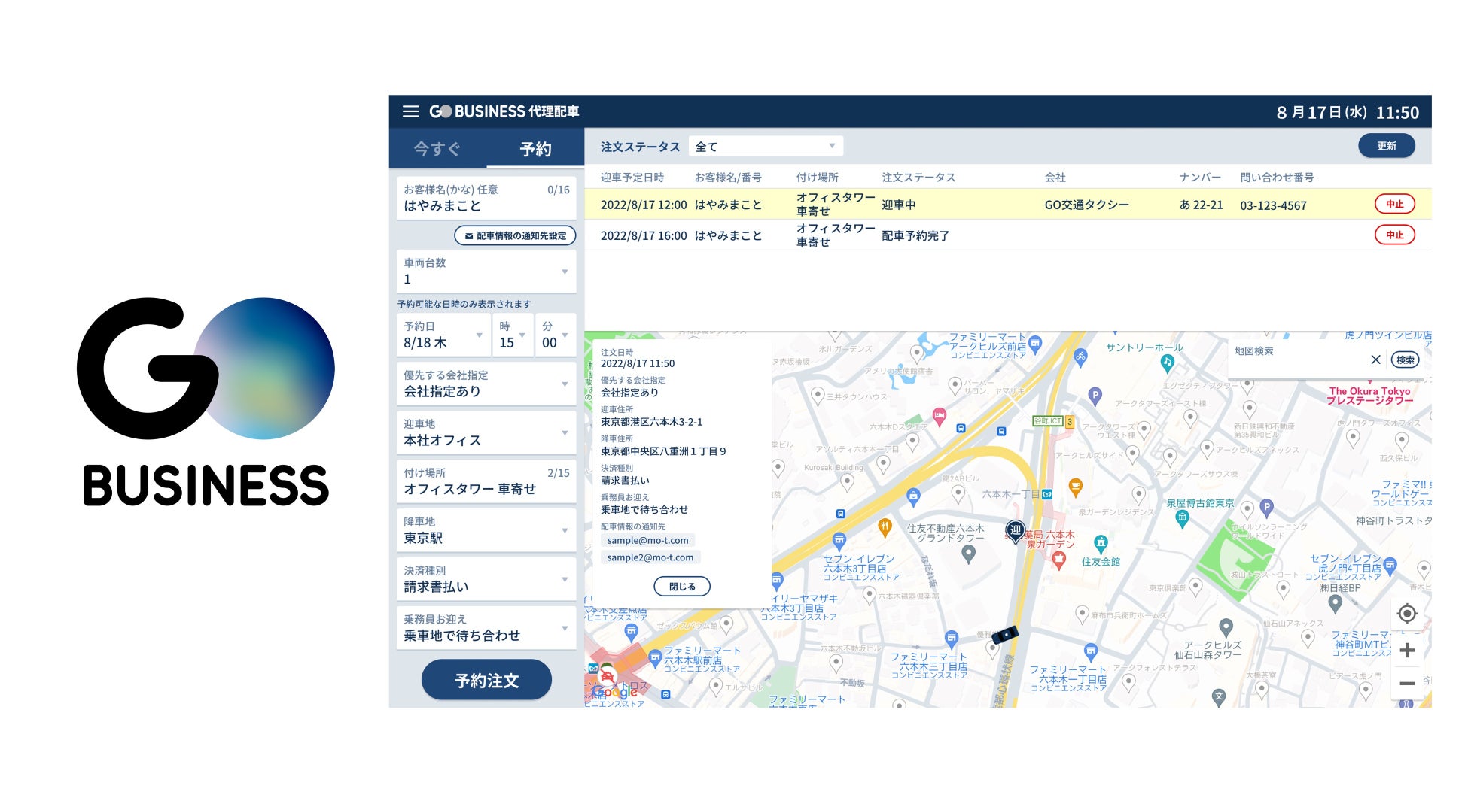Zoom in the map with plus icon
This screenshot has height=798, width=1468.
point(1407,650)
